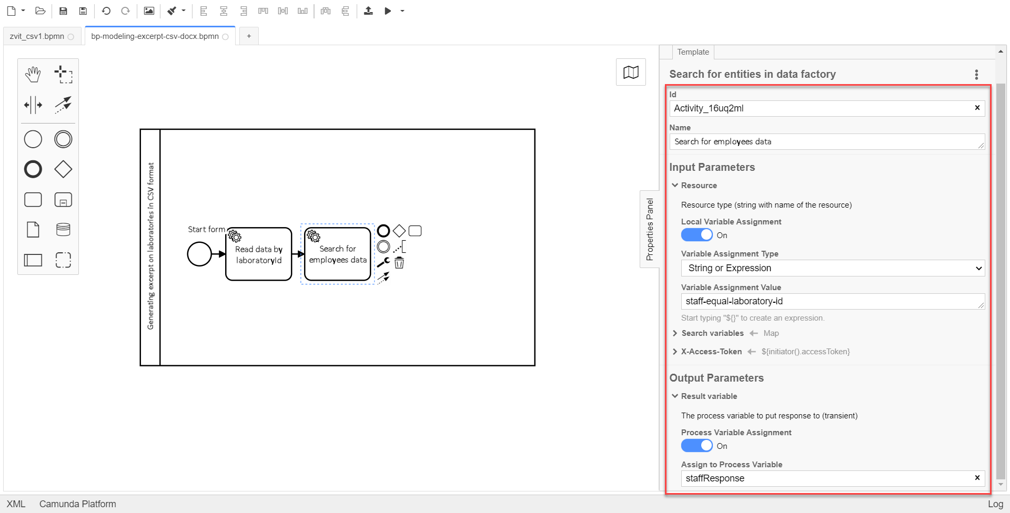1010x513 pixels.
Task: Align elements right
Action: click(x=243, y=11)
